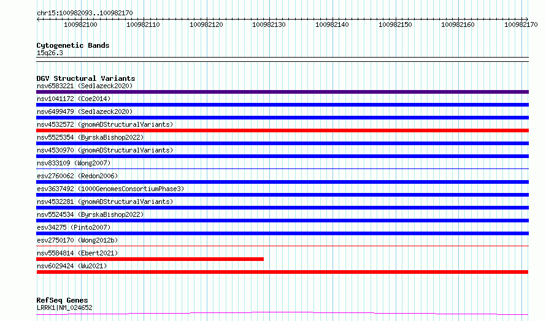Open variant esv34275 (Pinto2007) label

point(74,227)
